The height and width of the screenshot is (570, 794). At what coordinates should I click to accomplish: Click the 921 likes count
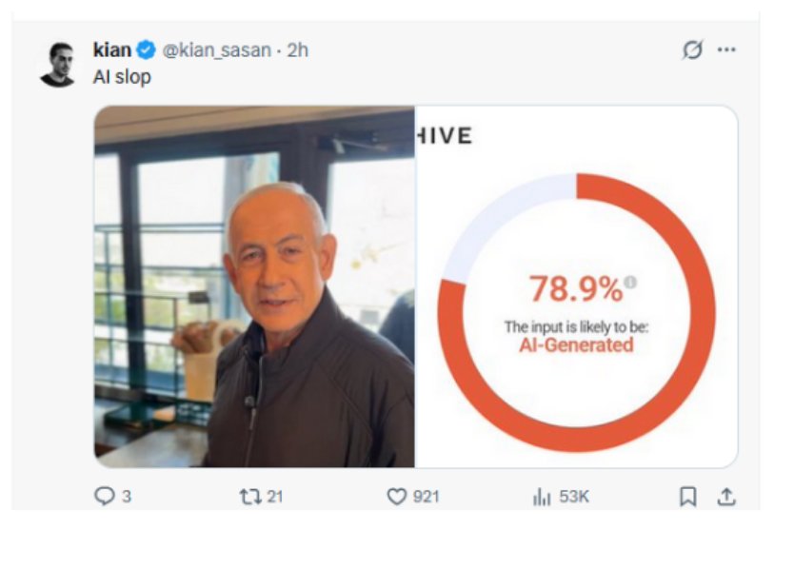point(426,497)
